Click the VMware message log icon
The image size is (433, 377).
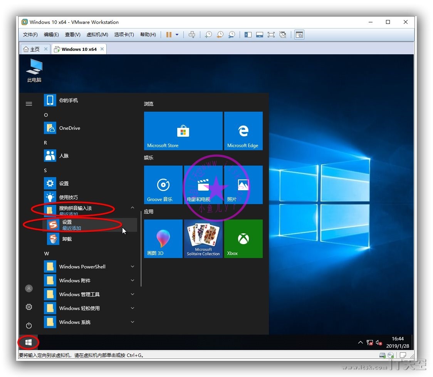[403, 355]
